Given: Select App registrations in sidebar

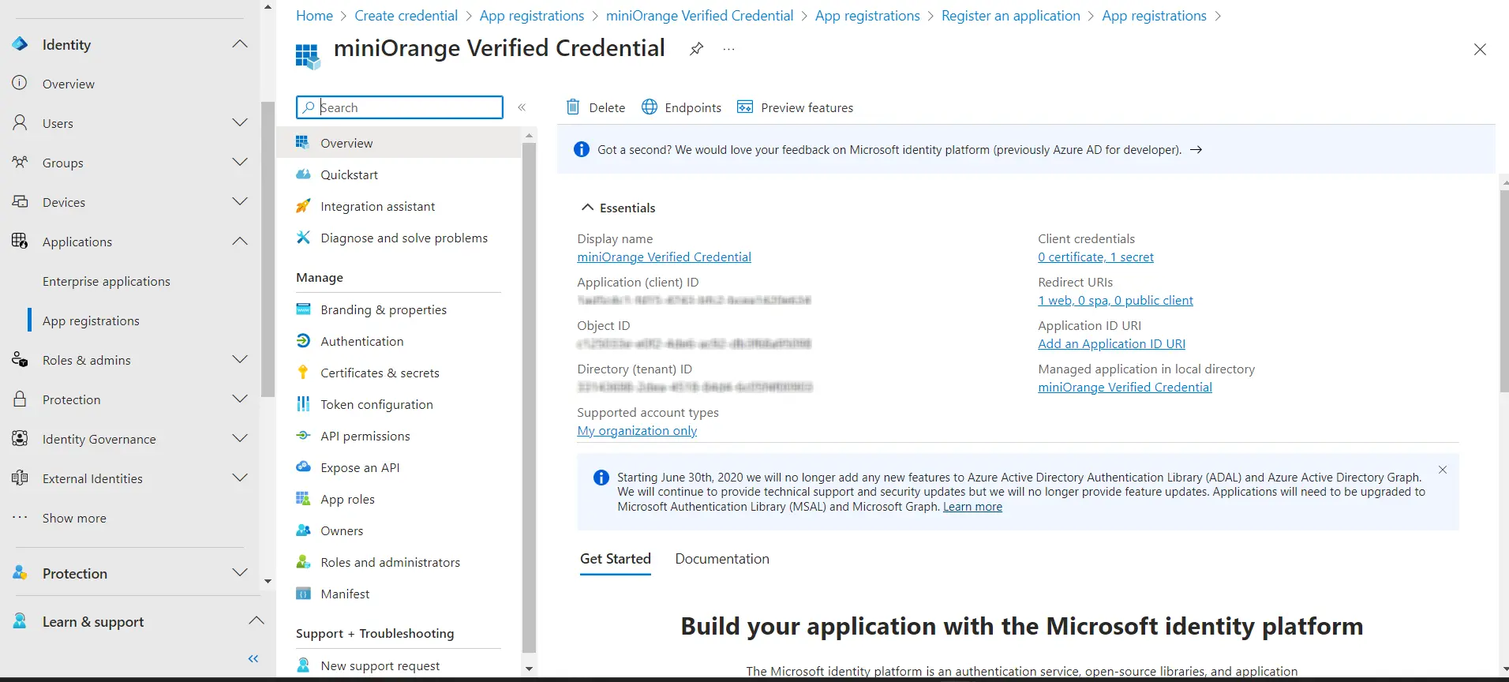Looking at the screenshot, I should coord(91,320).
